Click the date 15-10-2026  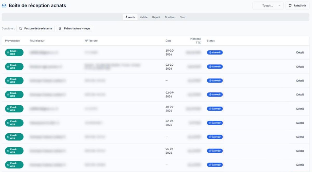(x=170, y=53)
